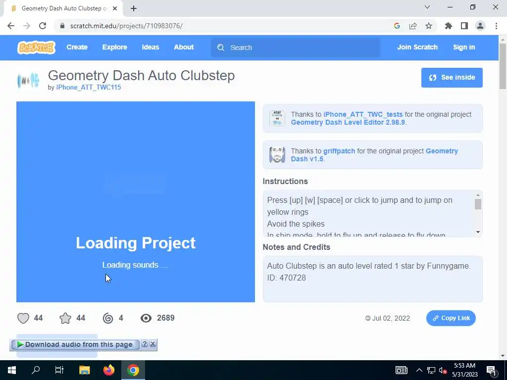507x380 pixels.
Task: Click the Instructions box scroll-down arrow
Action: [x=478, y=232]
